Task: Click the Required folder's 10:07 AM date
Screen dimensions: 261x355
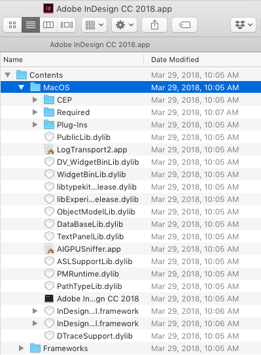Action: click(195, 112)
